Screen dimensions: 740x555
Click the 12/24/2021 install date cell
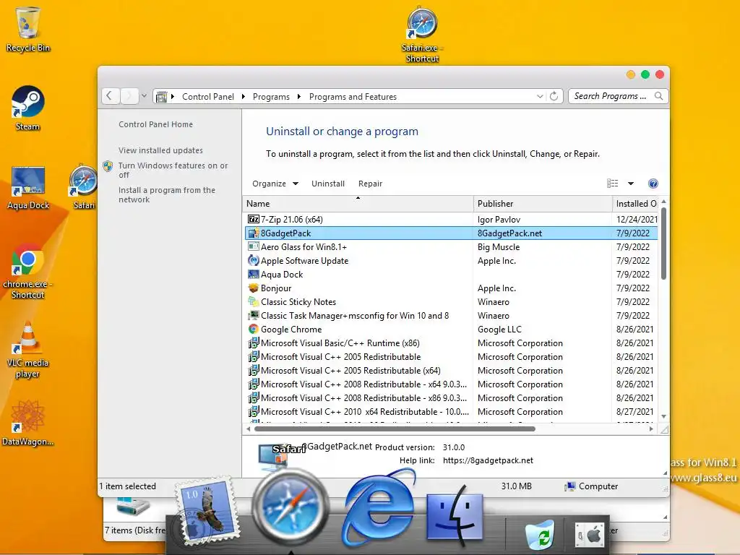point(636,220)
